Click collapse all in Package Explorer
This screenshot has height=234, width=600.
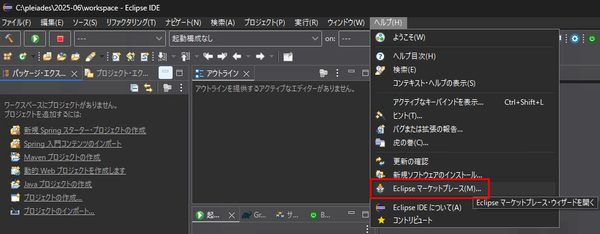point(134,88)
